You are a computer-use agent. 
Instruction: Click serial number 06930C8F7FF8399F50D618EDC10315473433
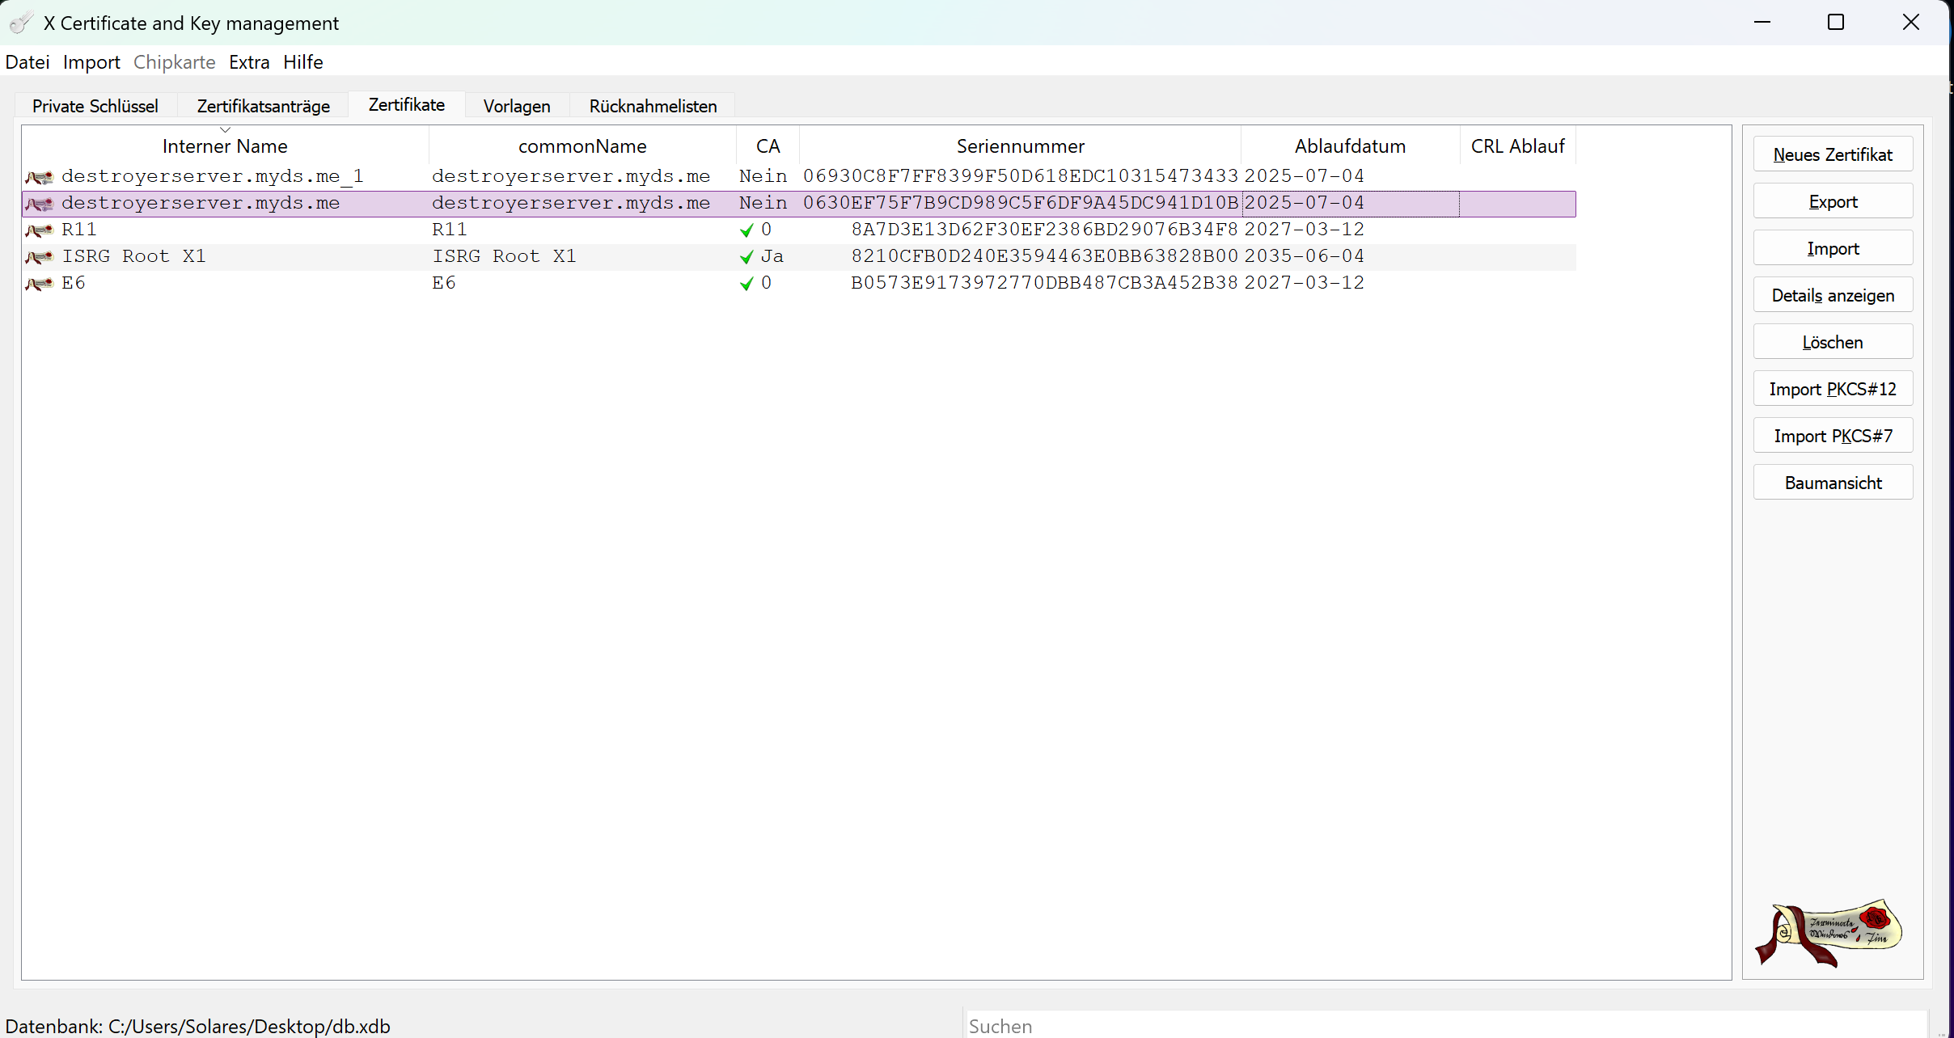coord(1021,176)
